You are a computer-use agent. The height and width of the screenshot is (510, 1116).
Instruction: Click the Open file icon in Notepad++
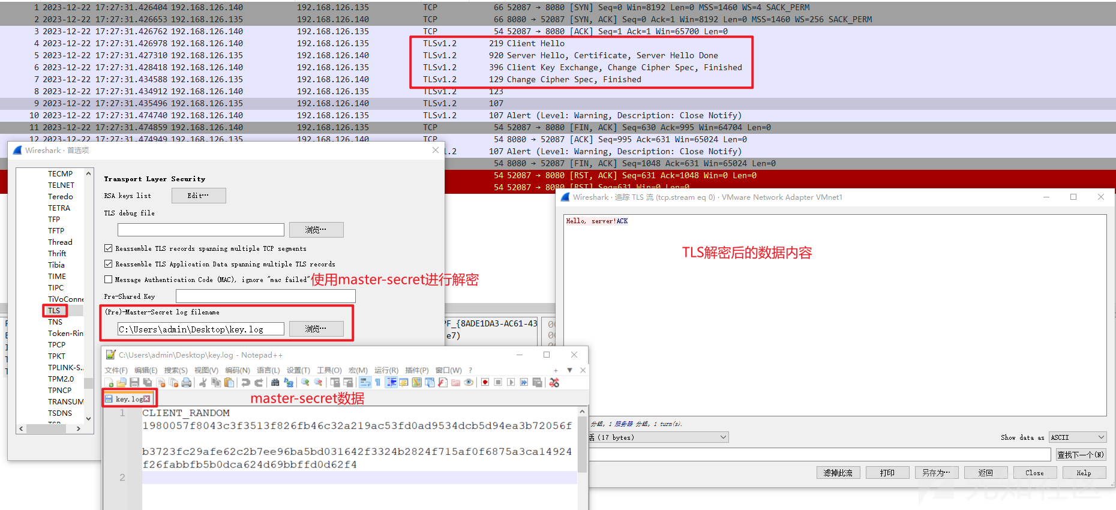121,382
